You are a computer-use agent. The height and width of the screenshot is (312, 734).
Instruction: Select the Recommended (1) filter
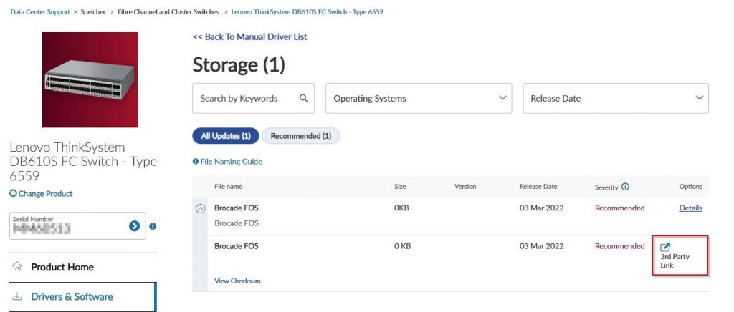click(x=300, y=136)
